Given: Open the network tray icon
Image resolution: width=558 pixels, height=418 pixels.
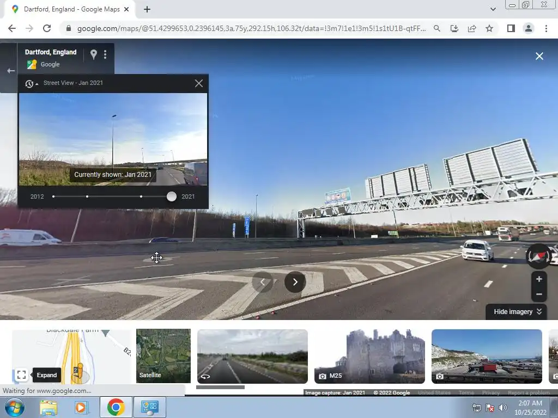Looking at the screenshot, I should point(476,408).
